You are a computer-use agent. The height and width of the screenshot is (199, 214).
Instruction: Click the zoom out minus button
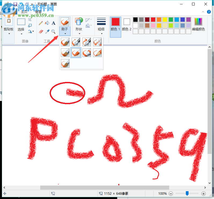click(x=171, y=194)
